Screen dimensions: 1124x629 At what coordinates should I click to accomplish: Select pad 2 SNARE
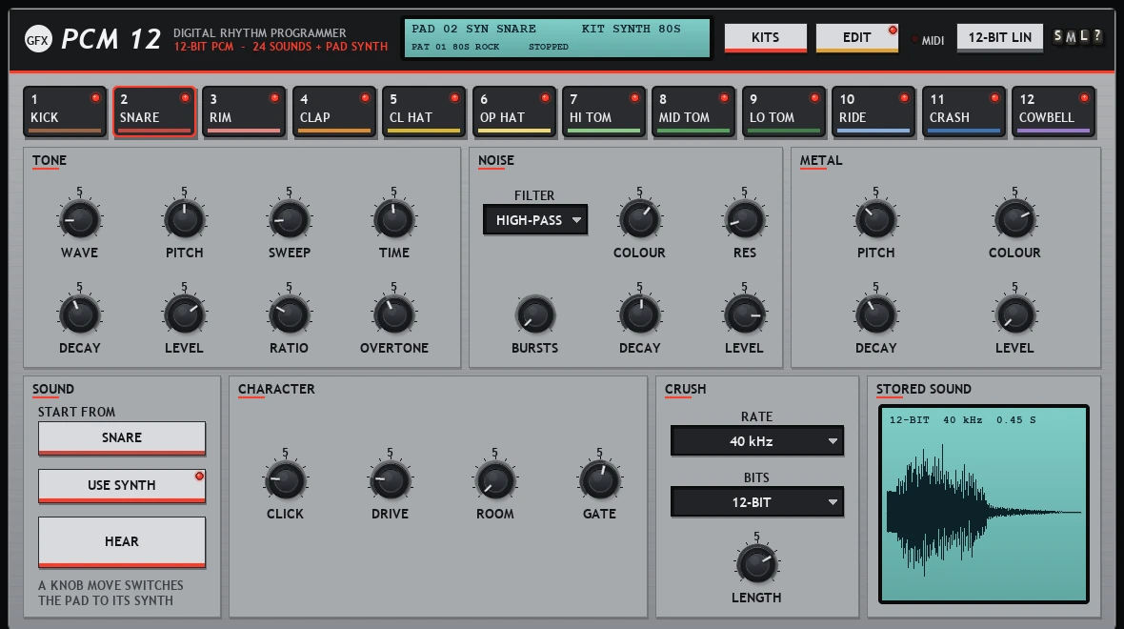[154, 112]
